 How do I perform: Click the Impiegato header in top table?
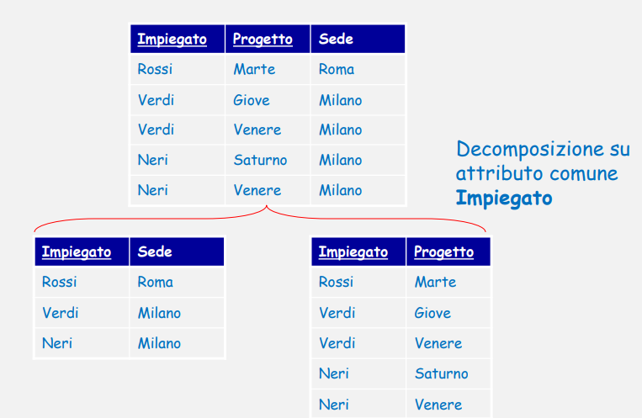(x=178, y=39)
